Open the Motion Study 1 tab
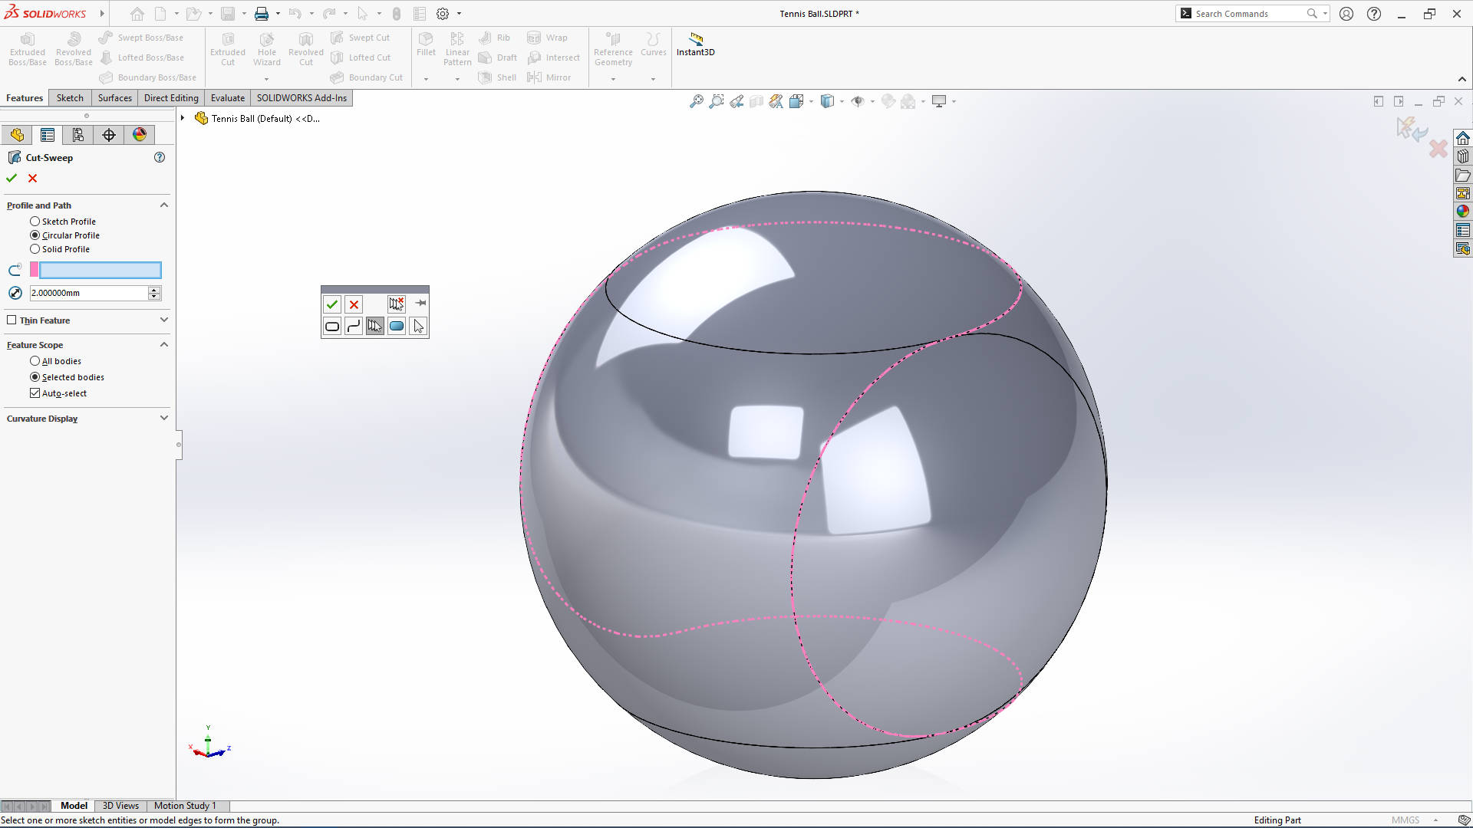The width and height of the screenshot is (1473, 828). (x=185, y=806)
